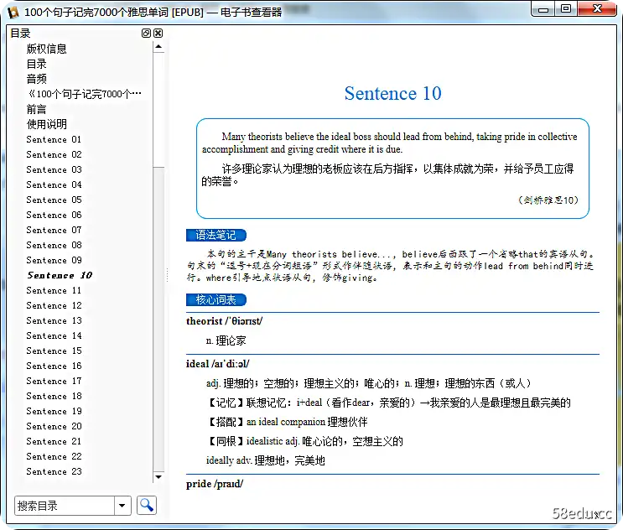Go to Sentence 13

pos(54,320)
